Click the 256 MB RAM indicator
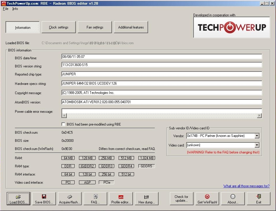 pos(106,158)
